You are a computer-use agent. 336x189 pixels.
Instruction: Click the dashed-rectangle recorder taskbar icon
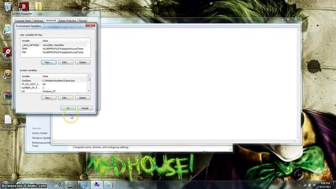71,185
